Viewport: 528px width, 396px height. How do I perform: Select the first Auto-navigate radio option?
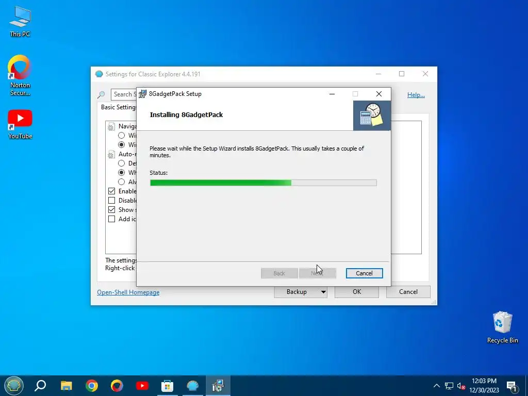pos(121,163)
